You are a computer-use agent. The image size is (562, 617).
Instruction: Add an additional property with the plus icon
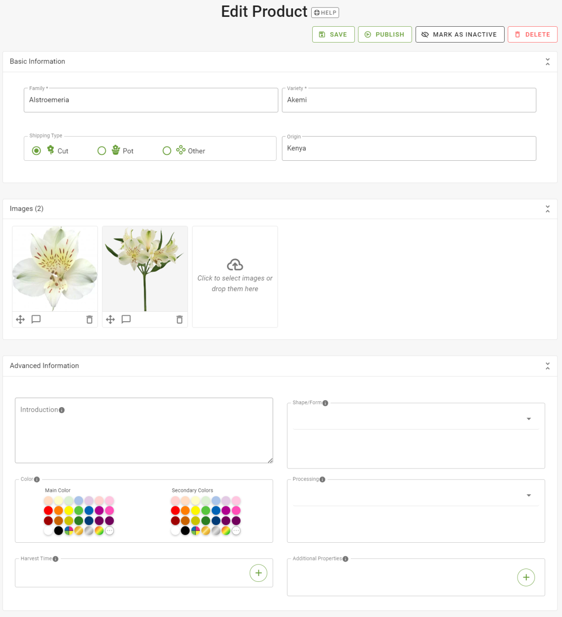[526, 577]
